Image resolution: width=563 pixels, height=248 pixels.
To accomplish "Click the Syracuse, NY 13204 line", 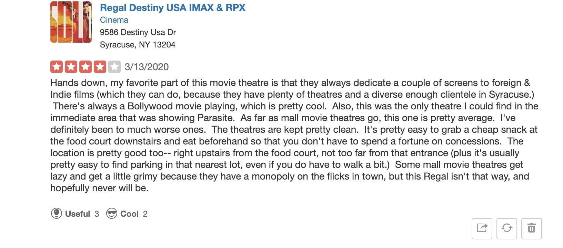I will (x=137, y=45).
